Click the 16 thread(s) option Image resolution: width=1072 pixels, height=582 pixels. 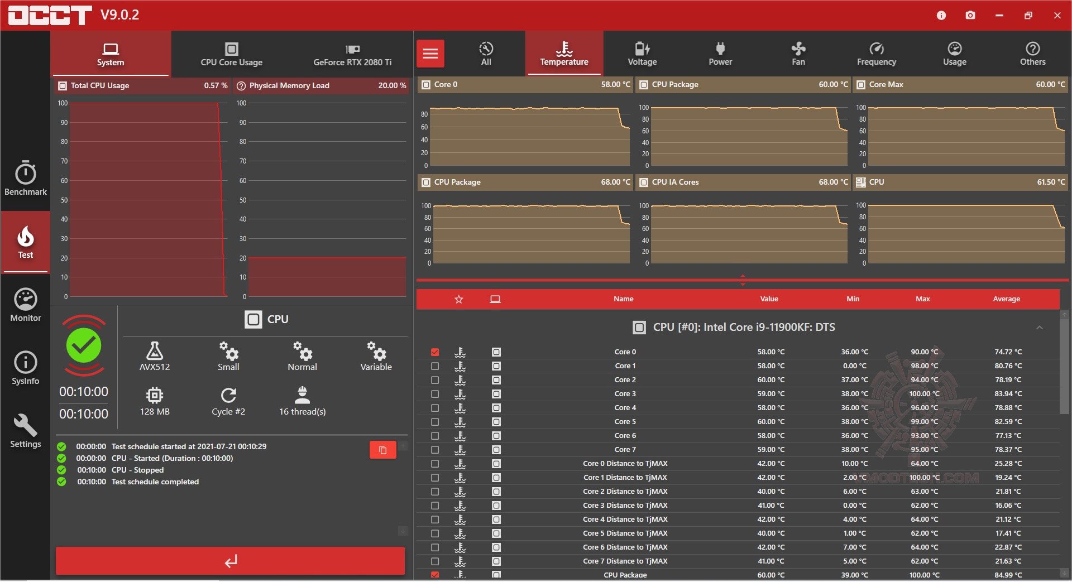tap(302, 401)
